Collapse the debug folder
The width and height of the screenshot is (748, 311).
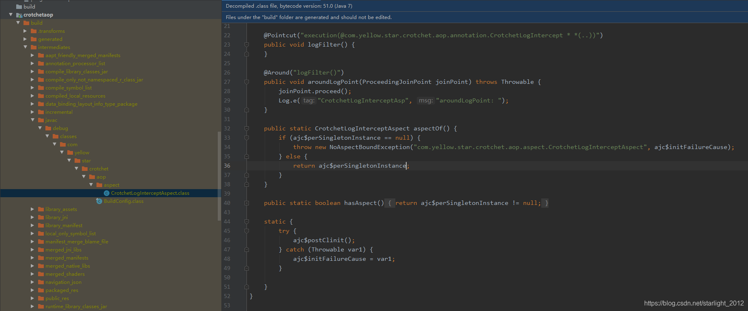point(40,128)
